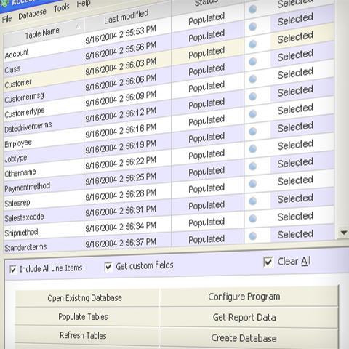The width and height of the screenshot is (349, 349).
Task: Click the blue dot in the Class row
Action: point(252,26)
